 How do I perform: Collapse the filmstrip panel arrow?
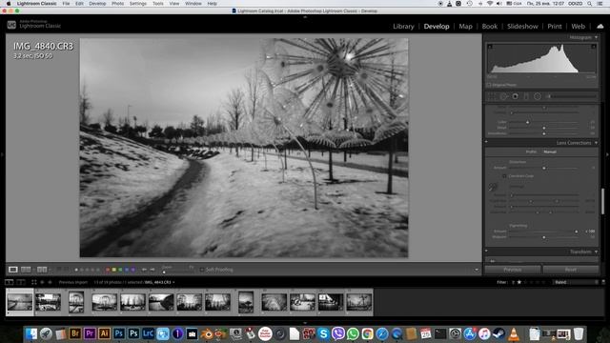coord(305,323)
